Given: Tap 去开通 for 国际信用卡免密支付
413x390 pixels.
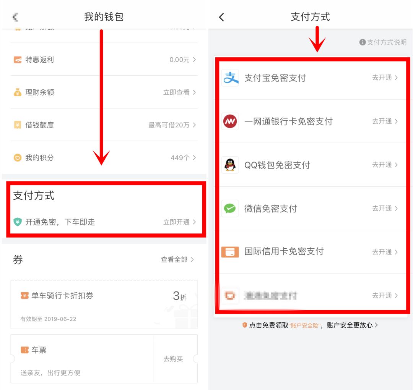Looking at the screenshot, I should point(382,252).
